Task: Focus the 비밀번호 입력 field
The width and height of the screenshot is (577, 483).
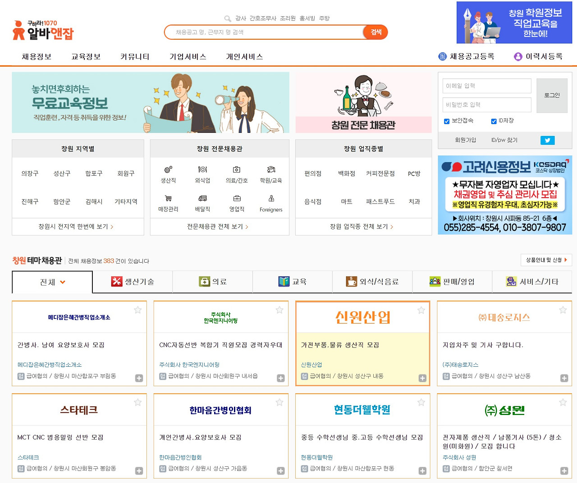Action: pyautogui.click(x=487, y=105)
